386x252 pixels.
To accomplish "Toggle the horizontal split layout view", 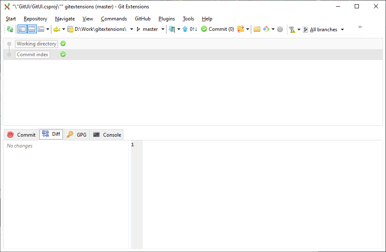I will pos(31,29).
